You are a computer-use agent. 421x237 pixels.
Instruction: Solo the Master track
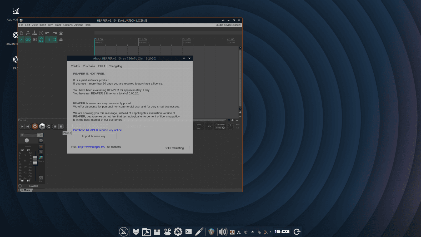tap(41, 152)
